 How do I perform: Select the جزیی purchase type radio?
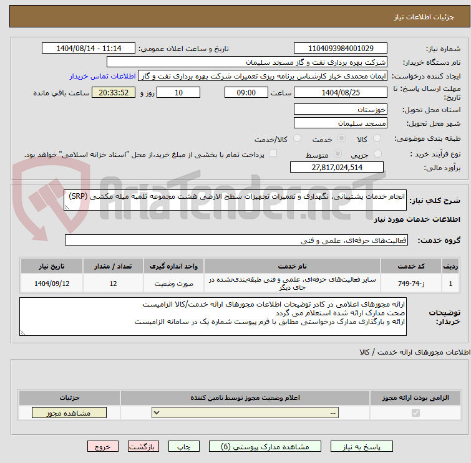pos(377,154)
